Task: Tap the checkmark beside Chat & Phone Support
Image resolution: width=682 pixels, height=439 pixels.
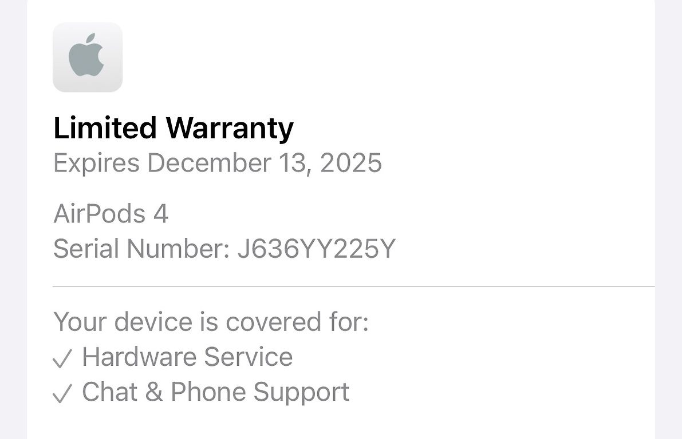Action: point(62,393)
